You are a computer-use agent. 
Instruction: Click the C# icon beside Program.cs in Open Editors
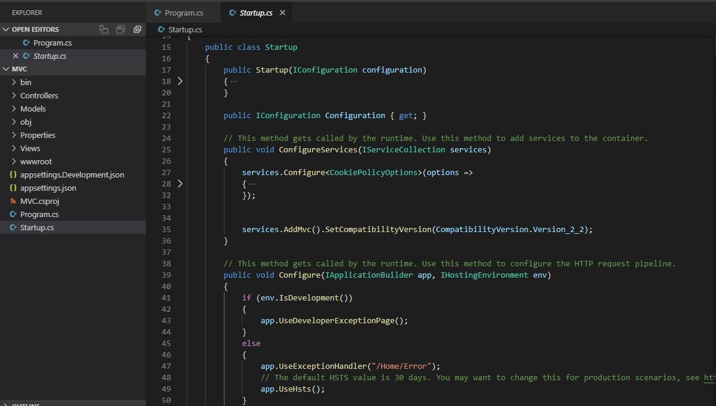[26, 43]
